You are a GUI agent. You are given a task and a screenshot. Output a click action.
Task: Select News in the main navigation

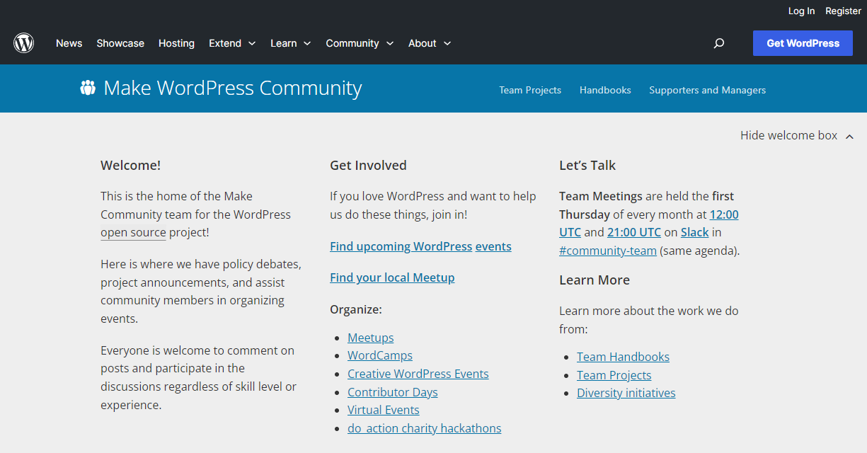click(69, 43)
